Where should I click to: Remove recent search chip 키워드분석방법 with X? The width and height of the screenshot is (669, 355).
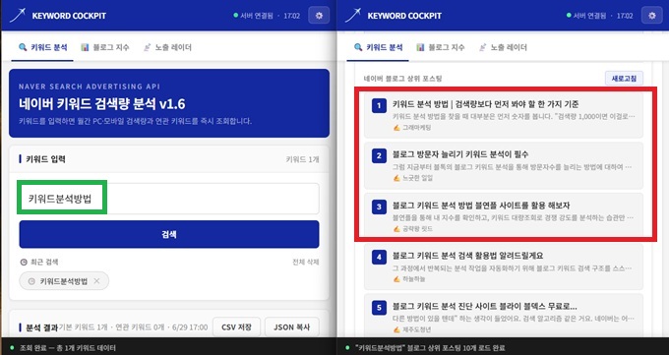coord(96,281)
